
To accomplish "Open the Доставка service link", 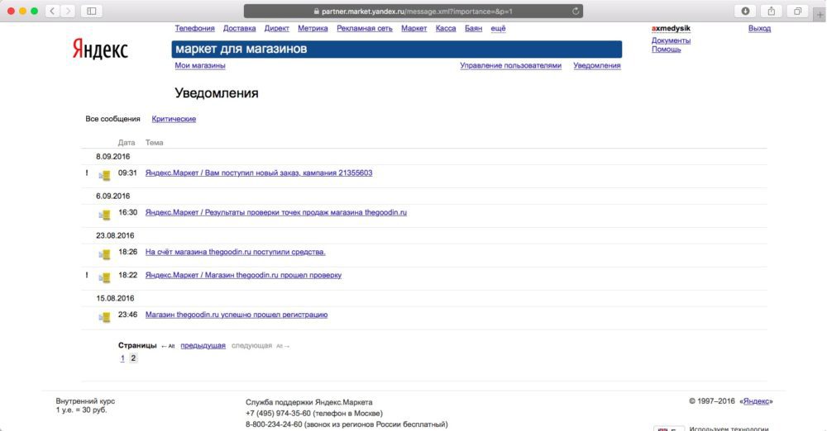I will point(240,28).
